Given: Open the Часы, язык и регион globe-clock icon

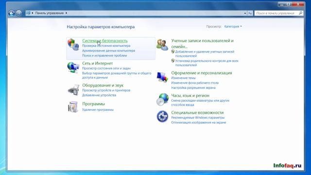Looking at the screenshot, I should coord(162,99).
